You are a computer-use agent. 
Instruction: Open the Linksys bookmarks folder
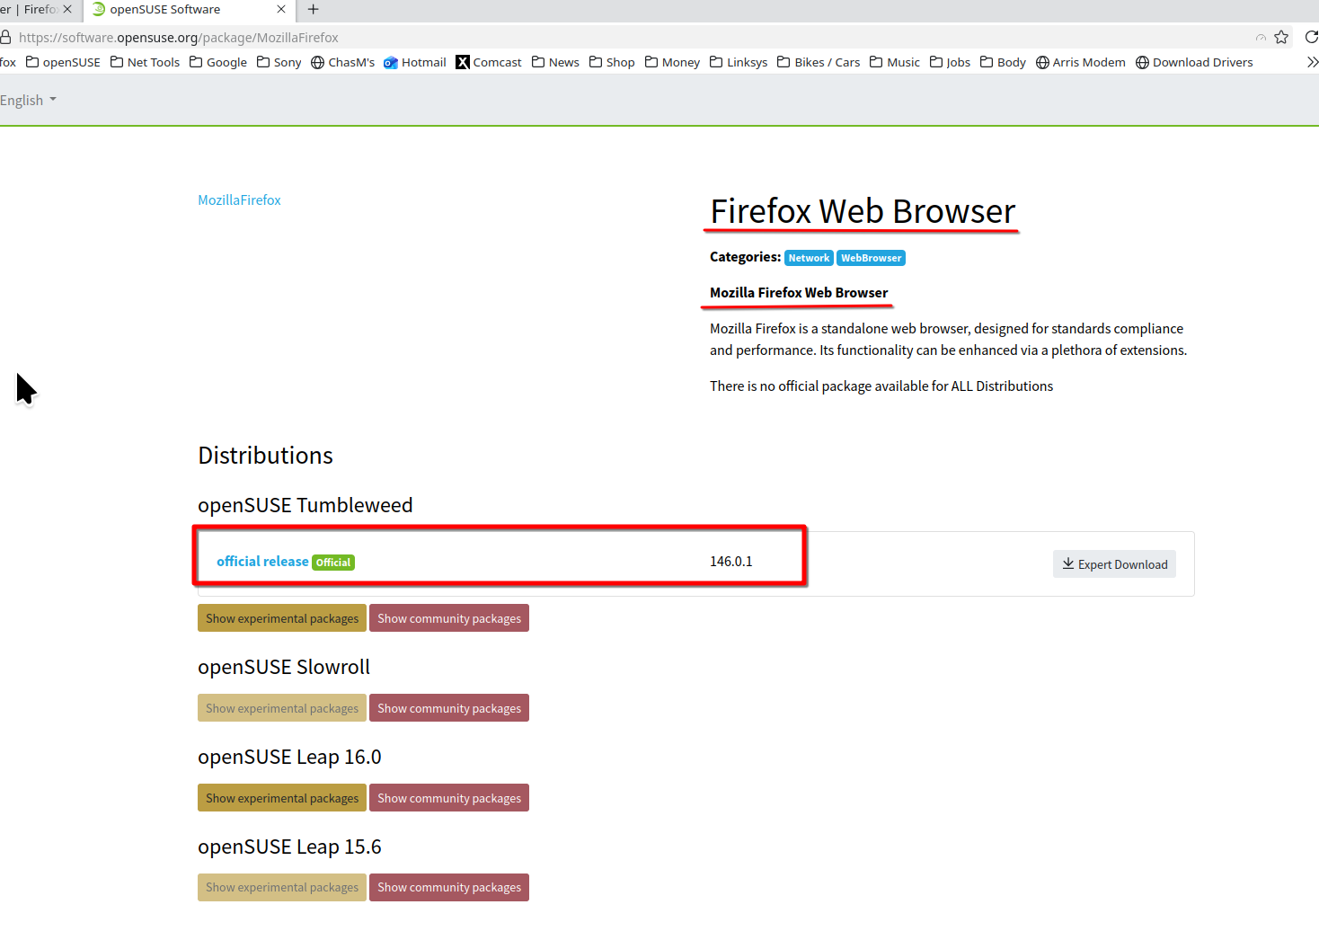pyautogui.click(x=739, y=62)
